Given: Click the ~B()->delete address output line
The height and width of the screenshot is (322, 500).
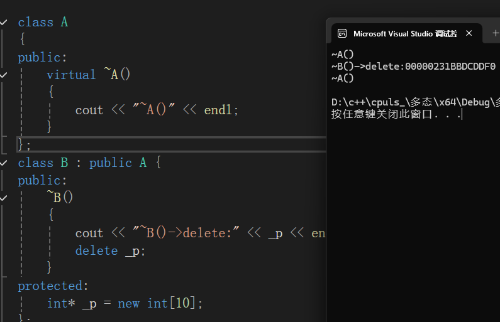Looking at the screenshot, I should coord(413,67).
